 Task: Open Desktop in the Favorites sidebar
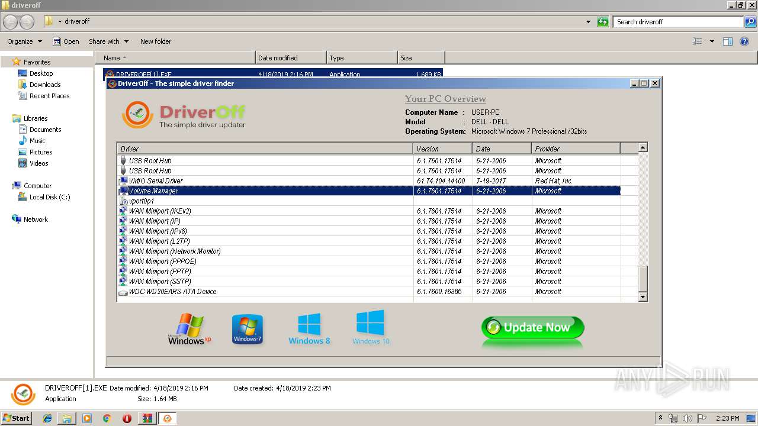tap(36, 73)
